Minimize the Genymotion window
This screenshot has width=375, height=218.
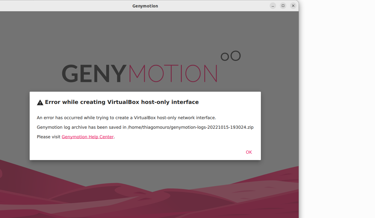(273, 6)
